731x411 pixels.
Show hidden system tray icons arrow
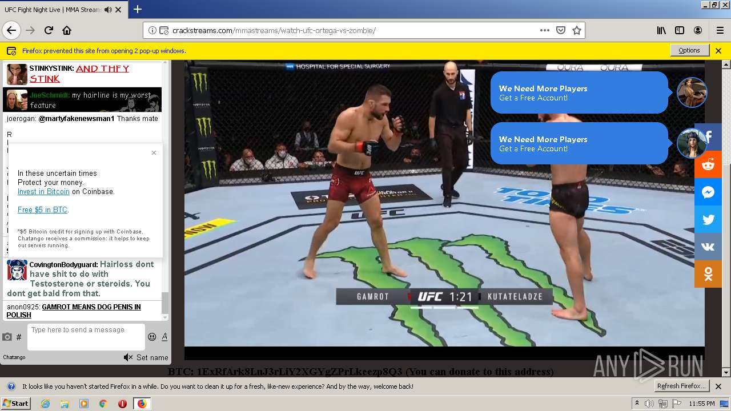coord(637,404)
